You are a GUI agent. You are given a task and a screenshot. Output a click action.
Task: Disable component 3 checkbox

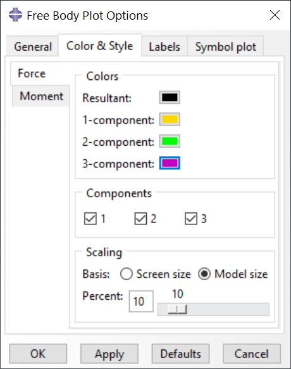point(191,219)
